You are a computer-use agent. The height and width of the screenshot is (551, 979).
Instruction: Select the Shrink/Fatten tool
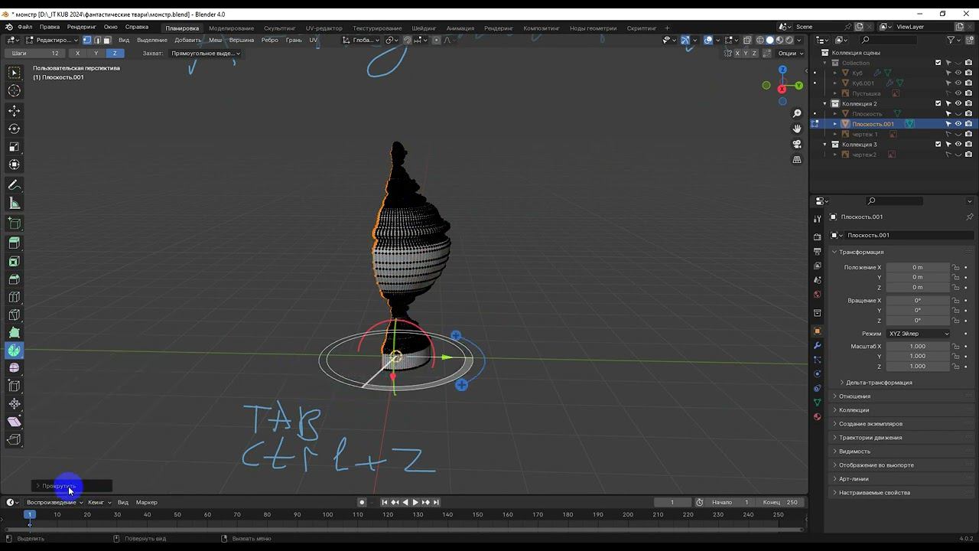[15, 404]
